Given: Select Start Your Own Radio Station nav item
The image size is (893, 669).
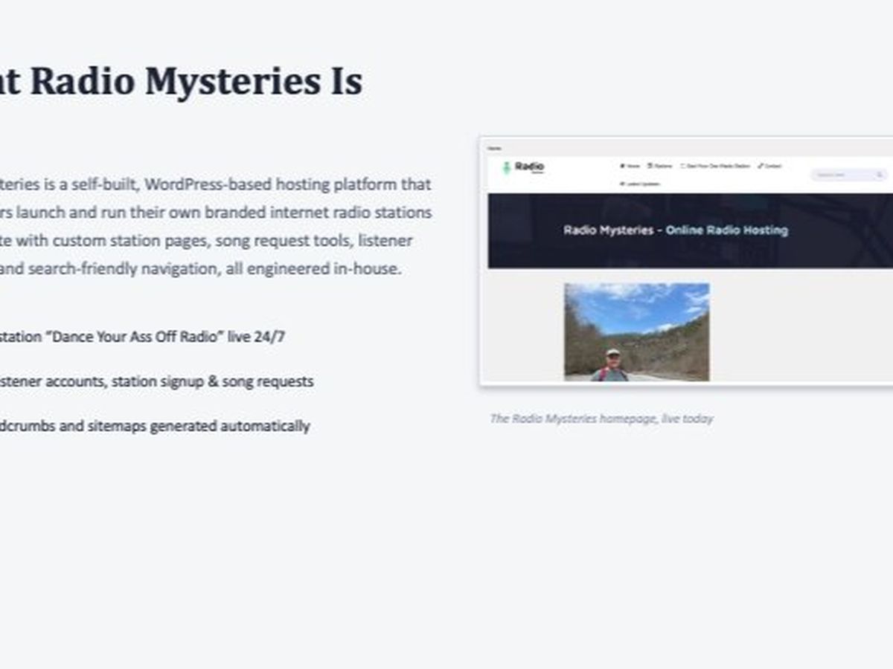Looking at the screenshot, I should 715,166.
